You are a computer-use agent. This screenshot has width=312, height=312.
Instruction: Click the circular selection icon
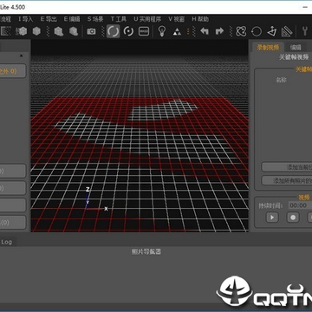click(257, 31)
